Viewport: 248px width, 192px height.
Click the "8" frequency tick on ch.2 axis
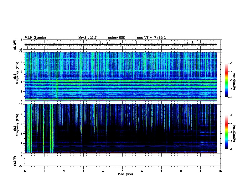[22, 114]
